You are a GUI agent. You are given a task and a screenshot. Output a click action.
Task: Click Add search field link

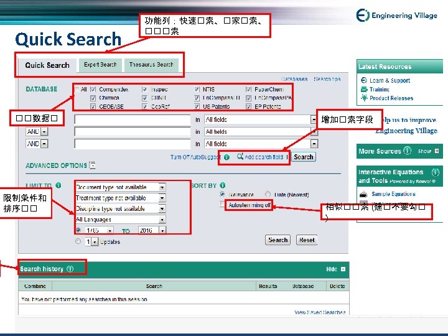[264, 157]
